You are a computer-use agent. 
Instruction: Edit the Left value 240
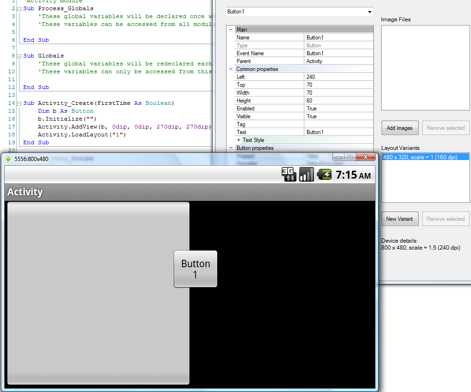tap(339, 77)
